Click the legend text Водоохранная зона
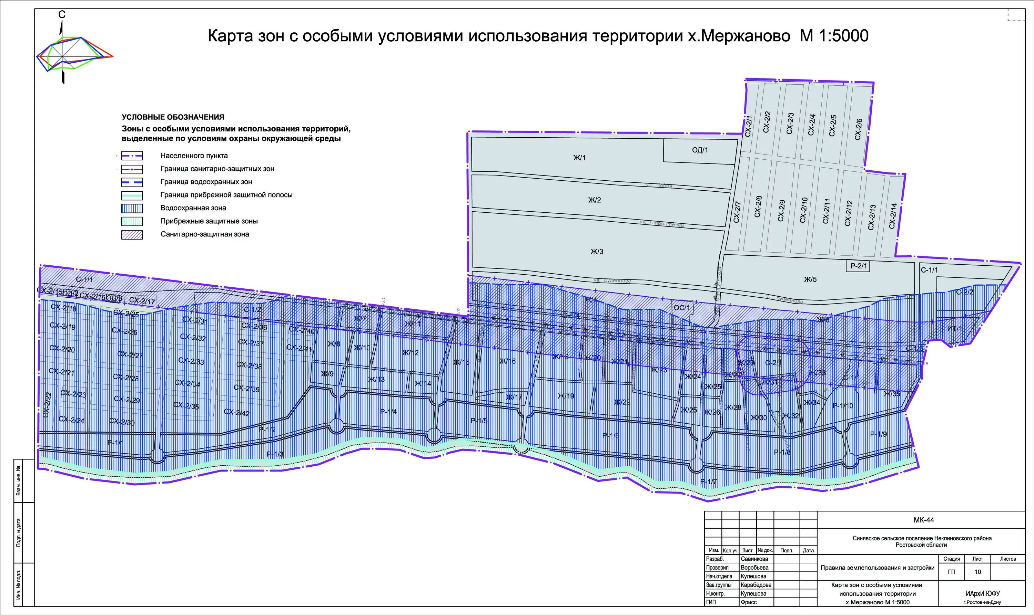Viewport: 1034px width, 615px height. 194,208
